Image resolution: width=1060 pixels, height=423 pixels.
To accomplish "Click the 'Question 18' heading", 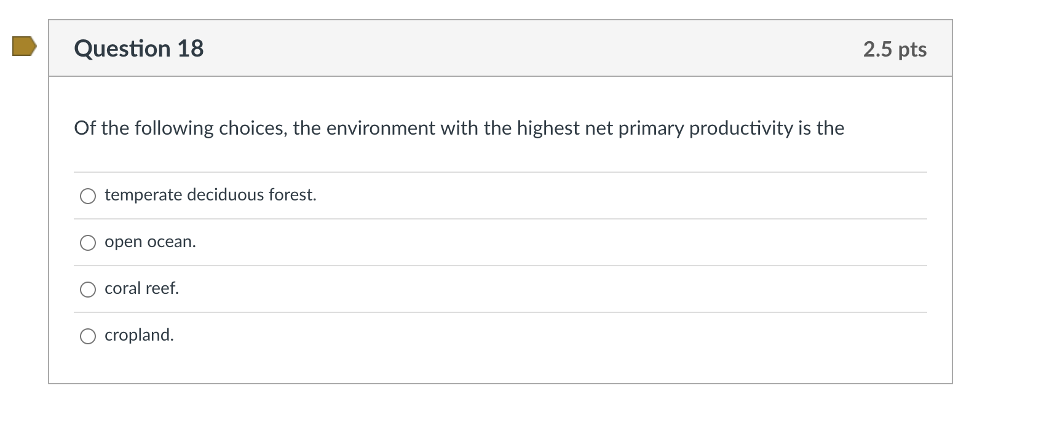I will [138, 49].
